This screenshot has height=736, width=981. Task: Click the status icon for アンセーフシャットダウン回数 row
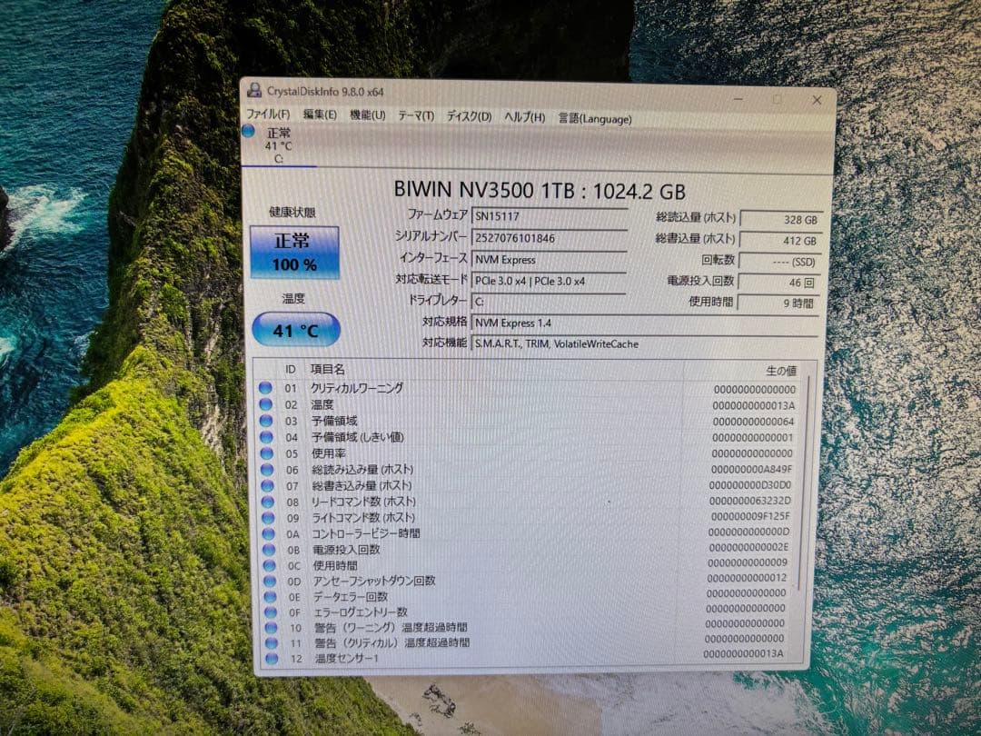click(270, 582)
